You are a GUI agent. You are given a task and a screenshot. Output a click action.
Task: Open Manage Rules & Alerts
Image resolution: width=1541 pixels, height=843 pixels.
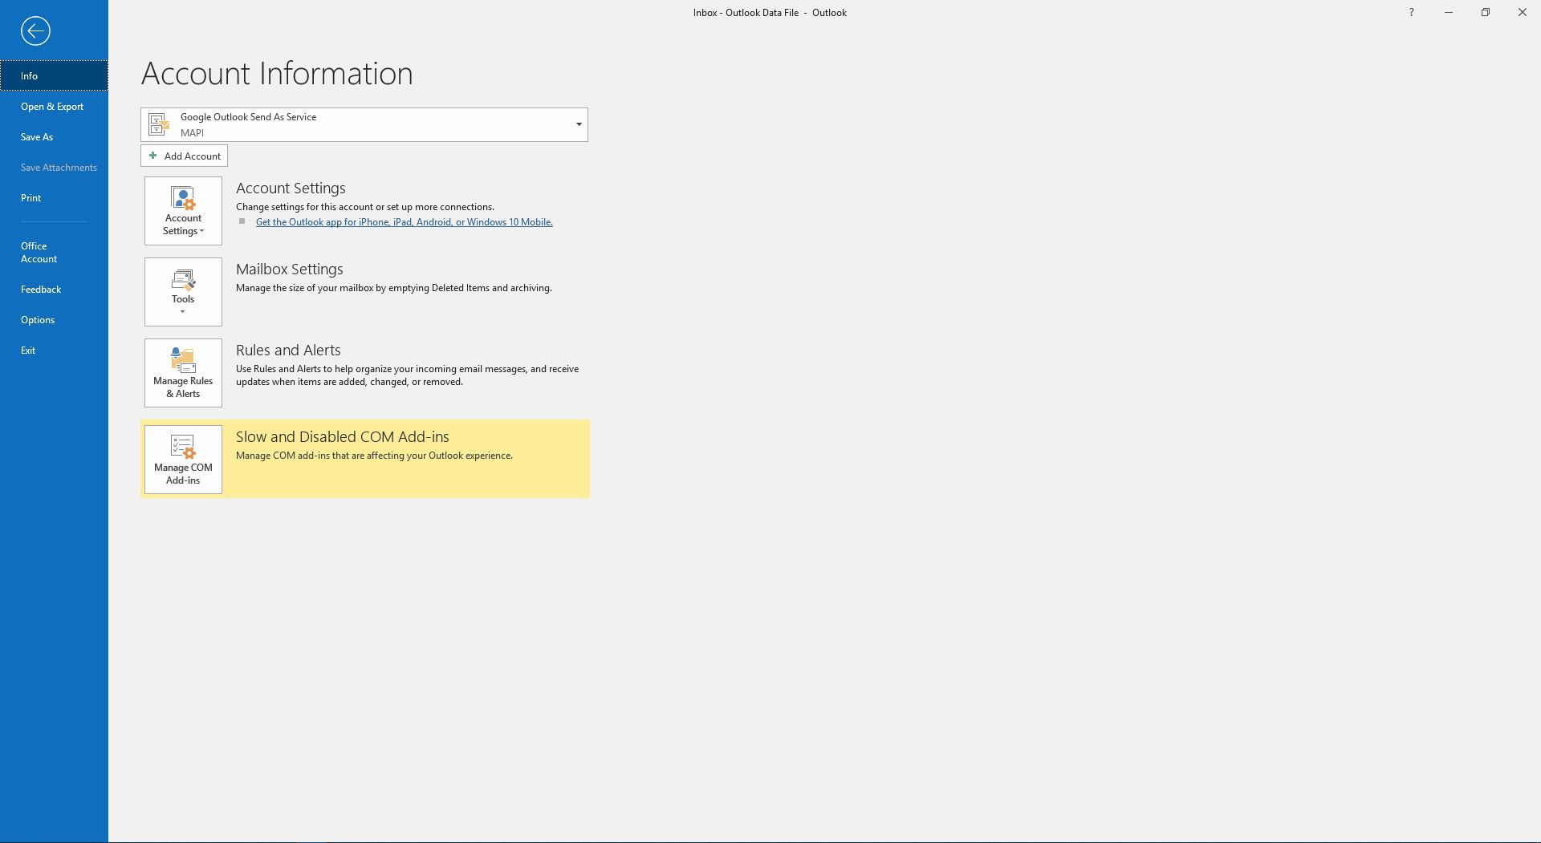click(183, 373)
